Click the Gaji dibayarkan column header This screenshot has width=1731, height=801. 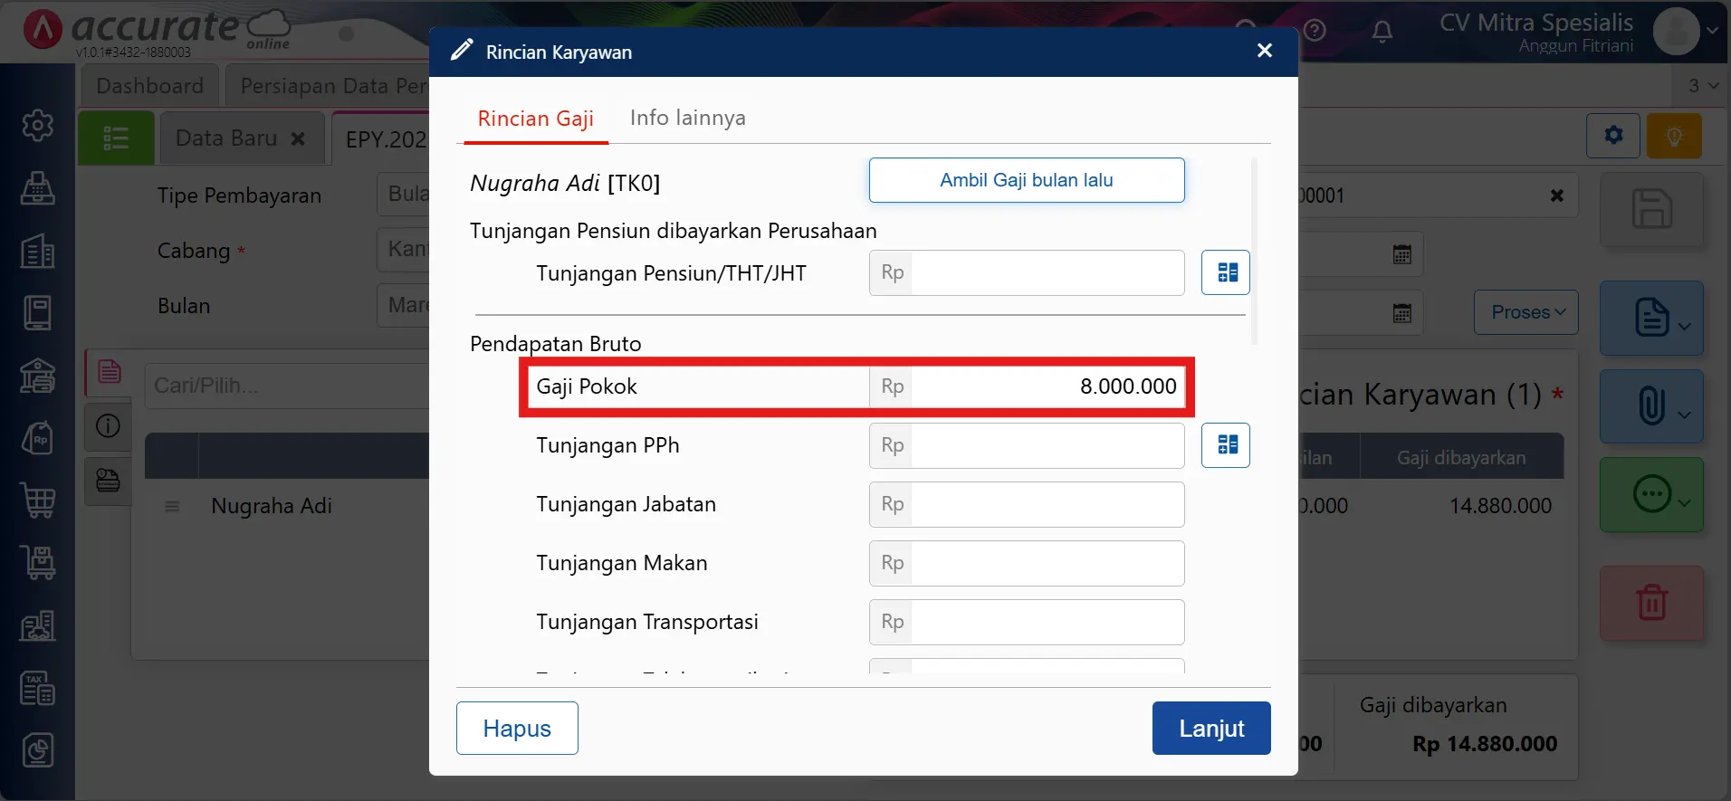1461,458
